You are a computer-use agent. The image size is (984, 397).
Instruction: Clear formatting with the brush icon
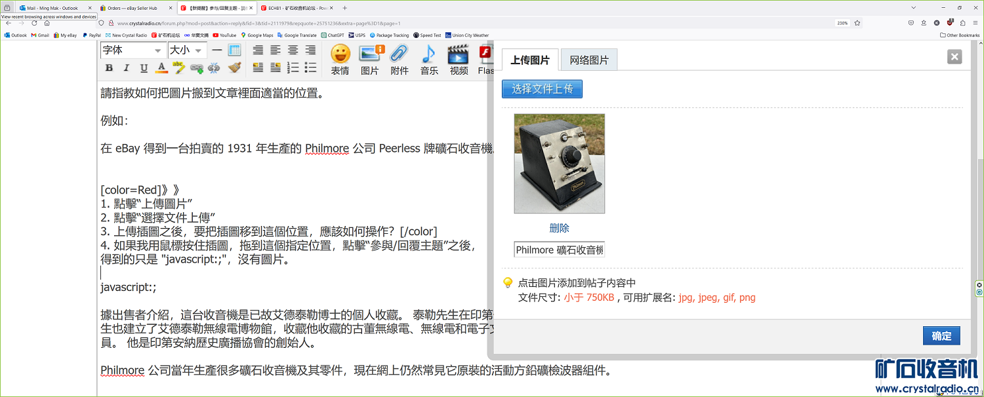235,68
